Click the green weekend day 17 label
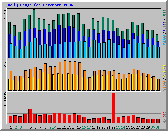168x131 pixels. 89,127
